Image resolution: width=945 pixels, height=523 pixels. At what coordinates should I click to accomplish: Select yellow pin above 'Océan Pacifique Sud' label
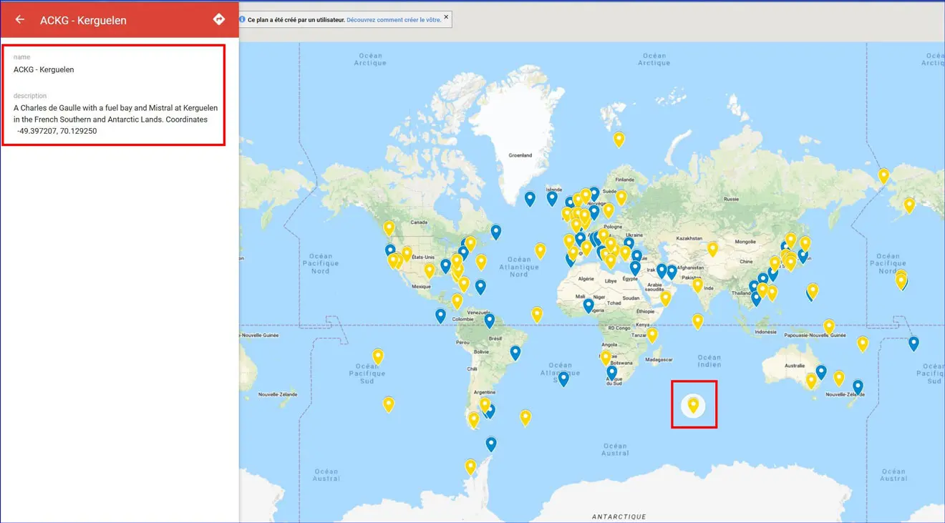pyautogui.click(x=378, y=356)
